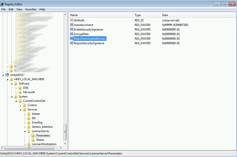Click the Unity computer node icon

tap(7, 75)
